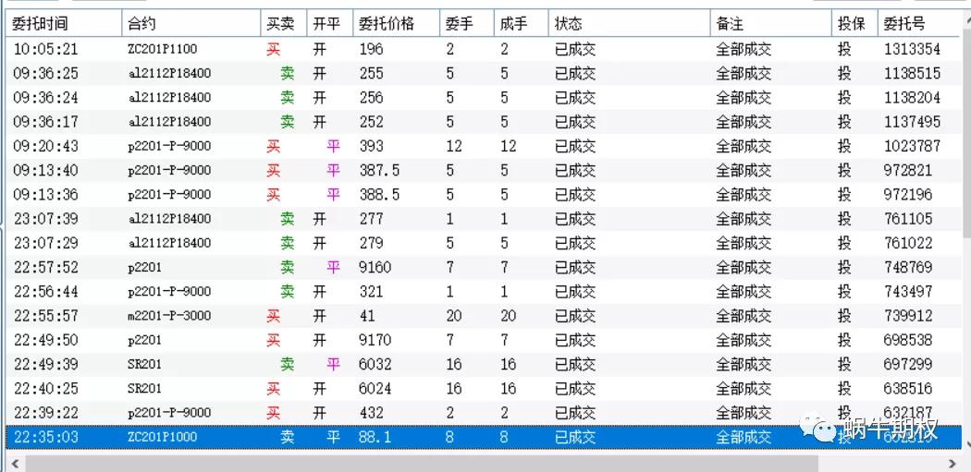The image size is (971, 472).
Task: Sort by 委托价格 column header
Action: coord(386,23)
